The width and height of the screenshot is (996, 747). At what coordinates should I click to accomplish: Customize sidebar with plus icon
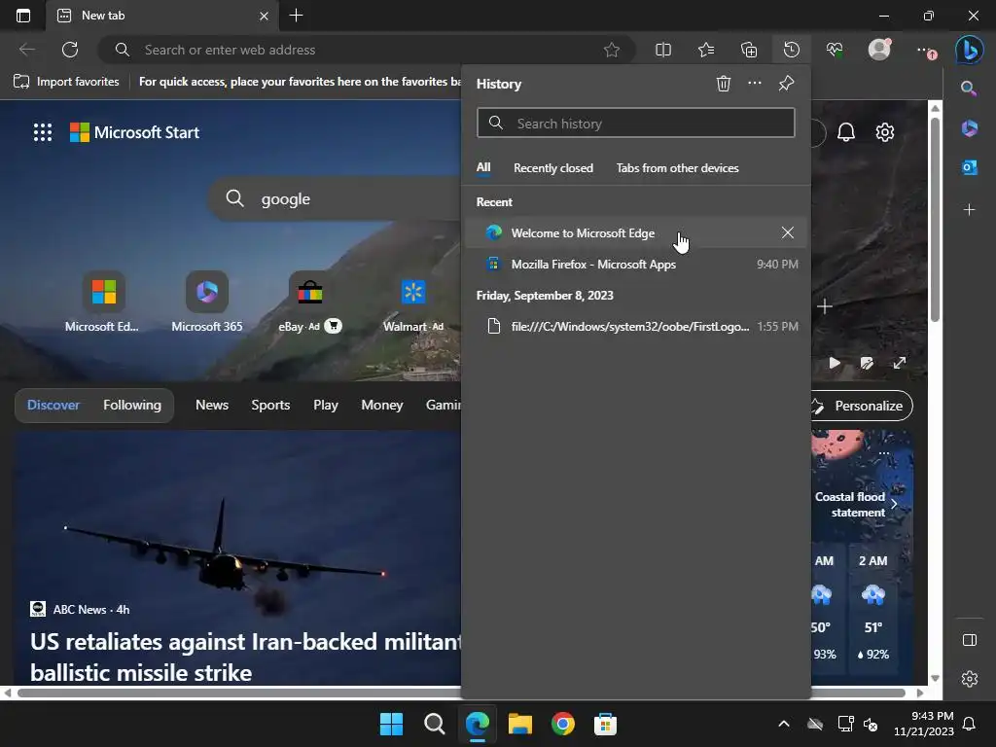[x=970, y=209]
